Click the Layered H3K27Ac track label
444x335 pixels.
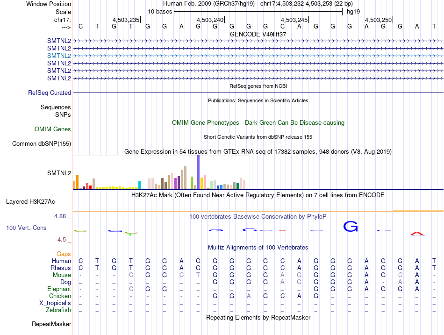pyautogui.click(x=30, y=202)
